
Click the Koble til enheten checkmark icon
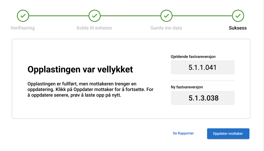click(94, 16)
